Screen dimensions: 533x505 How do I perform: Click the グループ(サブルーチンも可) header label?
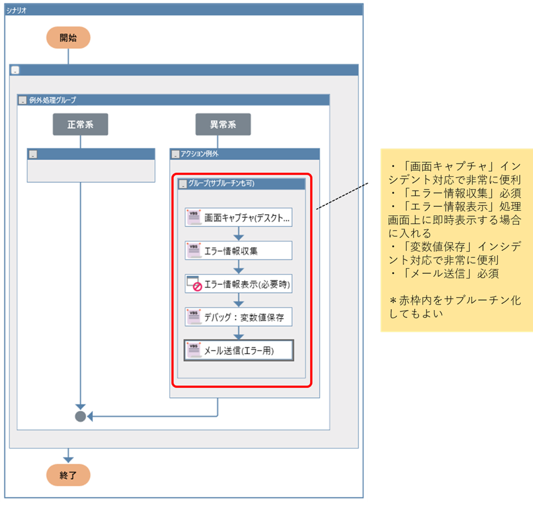pos(221,184)
